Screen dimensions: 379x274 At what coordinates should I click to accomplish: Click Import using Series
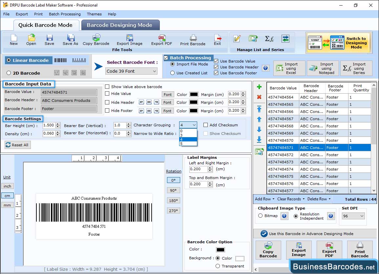click(356, 68)
